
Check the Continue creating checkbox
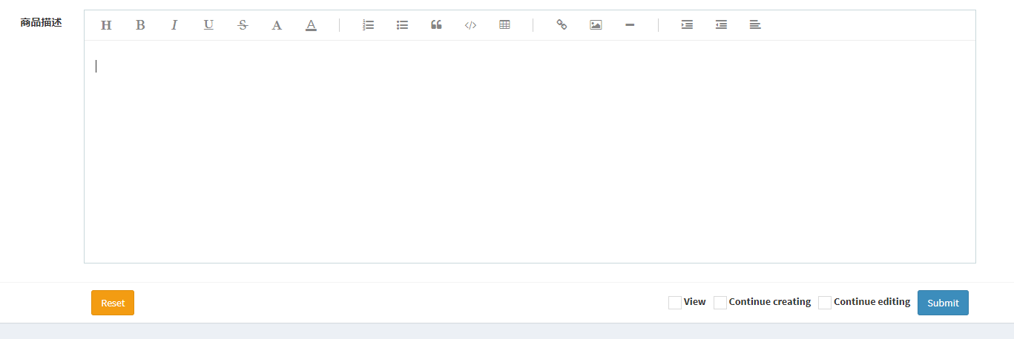720,303
